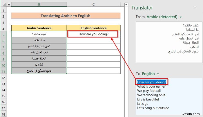The width and height of the screenshot is (203, 117).
Task: Select empty English cell C11
Action: tap(93, 71)
